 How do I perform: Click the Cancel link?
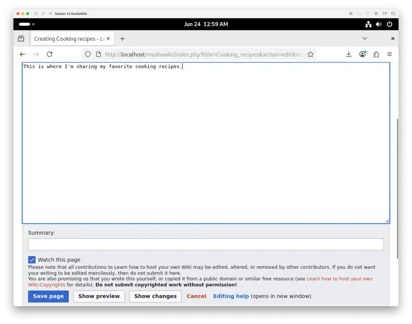pyautogui.click(x=196, y=296)
